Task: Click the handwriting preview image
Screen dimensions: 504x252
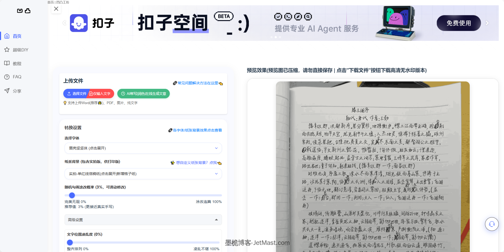Action: pos(373,167)
